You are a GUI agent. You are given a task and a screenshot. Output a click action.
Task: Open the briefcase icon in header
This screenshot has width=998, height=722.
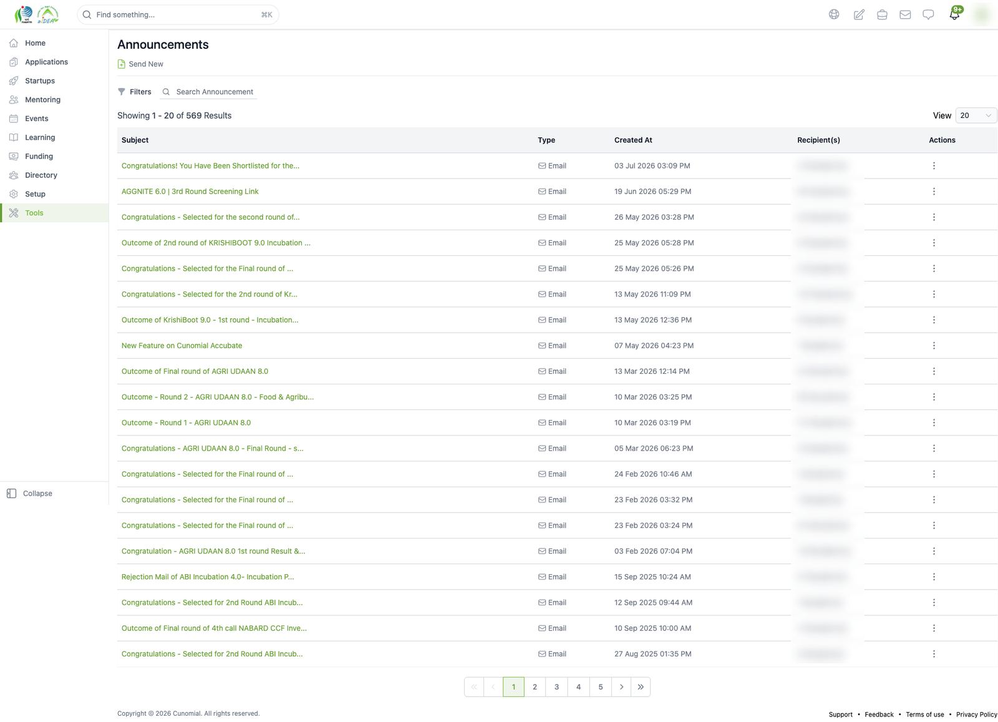[882, 14]
